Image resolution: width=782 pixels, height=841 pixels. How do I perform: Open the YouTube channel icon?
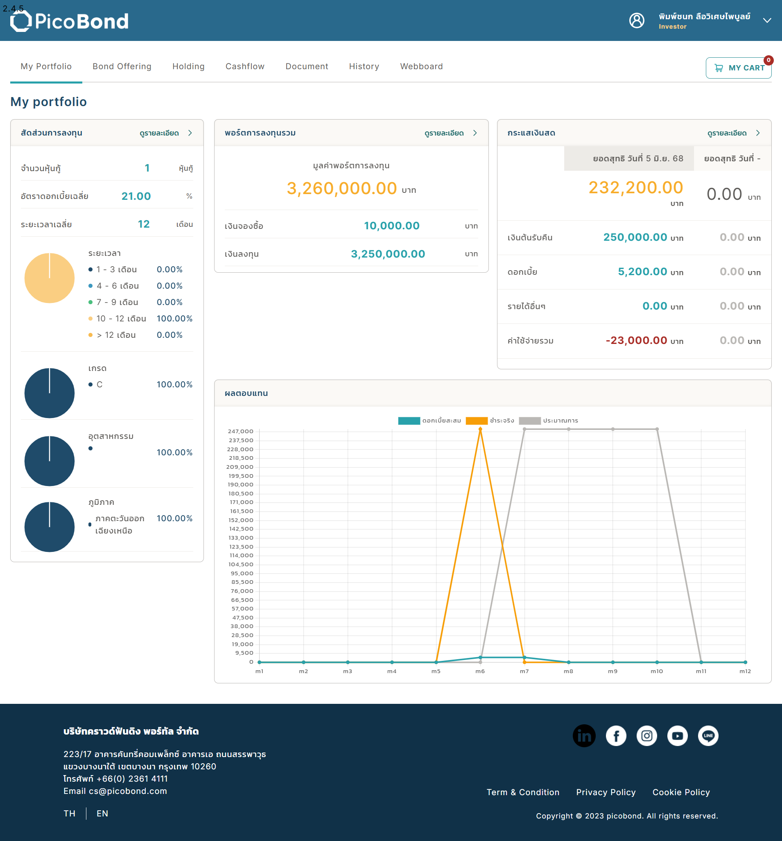[677, 736]
